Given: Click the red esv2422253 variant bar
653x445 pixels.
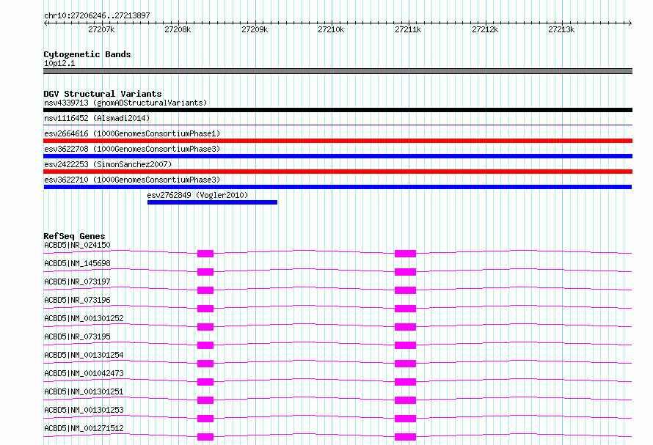Looking at the screenshot, I should tap(338, 172).
